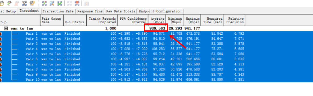Click Pair 8 minimum value '50.826'

tap(176, 69)
